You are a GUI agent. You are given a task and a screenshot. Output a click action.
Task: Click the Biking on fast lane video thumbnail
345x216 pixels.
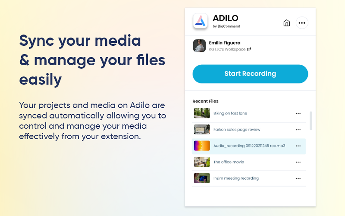pos(202,113)
